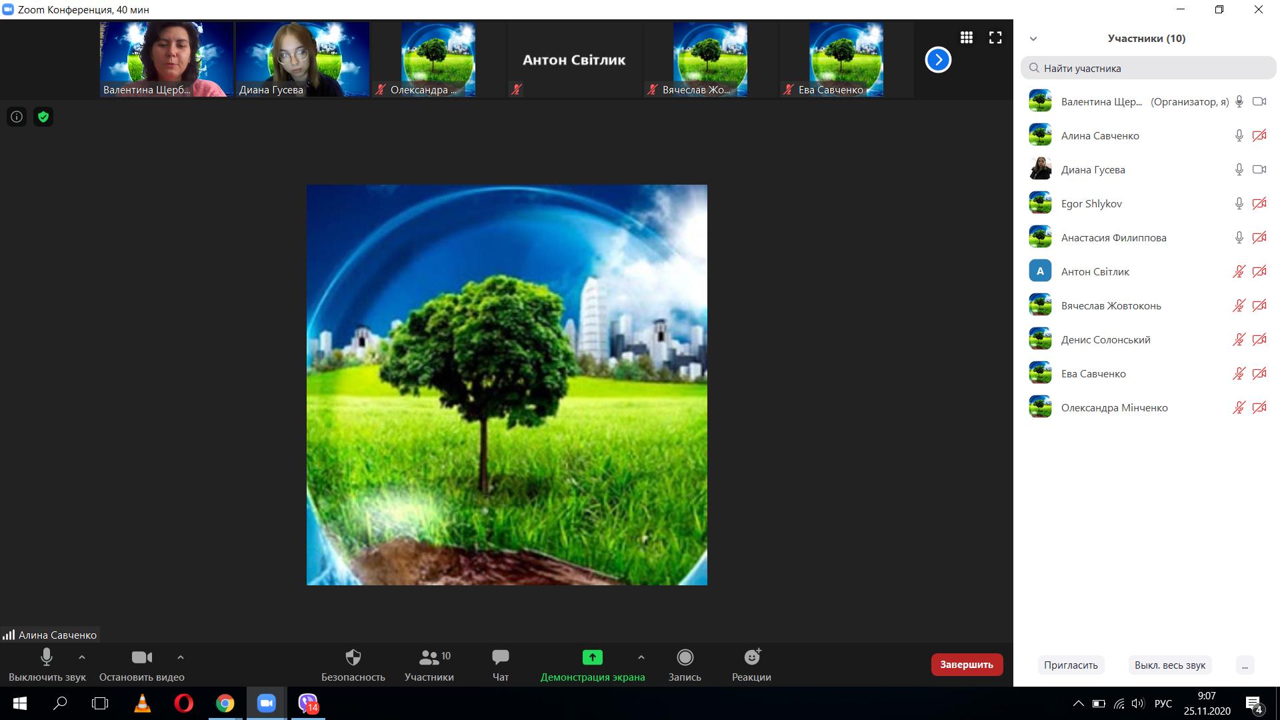The height and width of the screenshot is (720, 1280).
Task: Invite people using Пригласить
Action: pyautogui.click(x=1070, y=665)
